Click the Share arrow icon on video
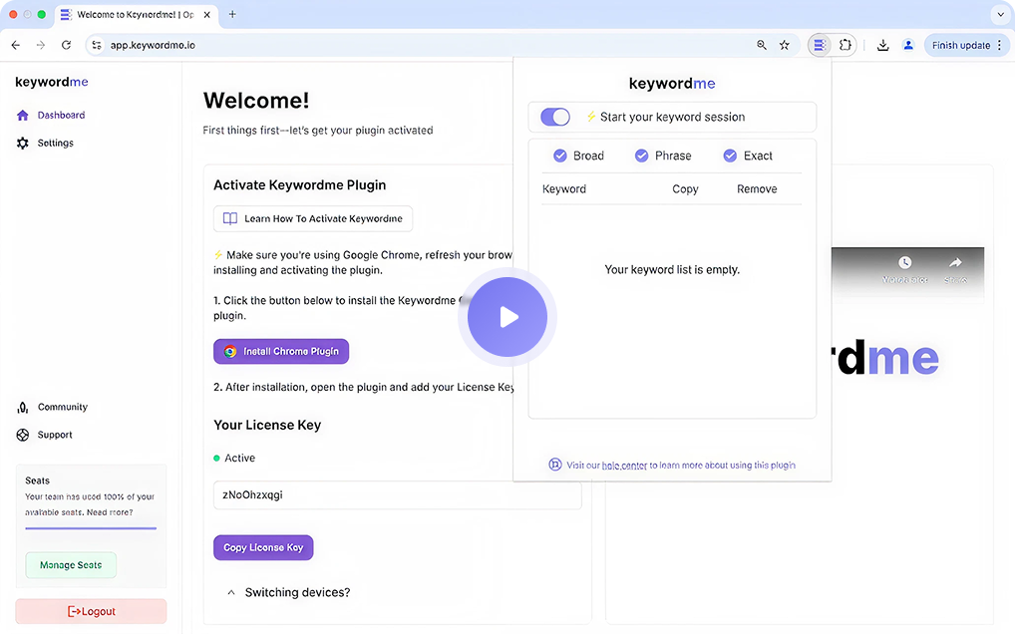Viewport: 1015px width, 635px height. [955, 263]
